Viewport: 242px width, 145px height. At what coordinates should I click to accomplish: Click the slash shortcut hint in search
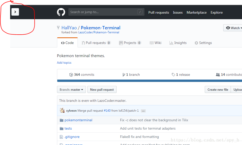(x=140, y=12)
